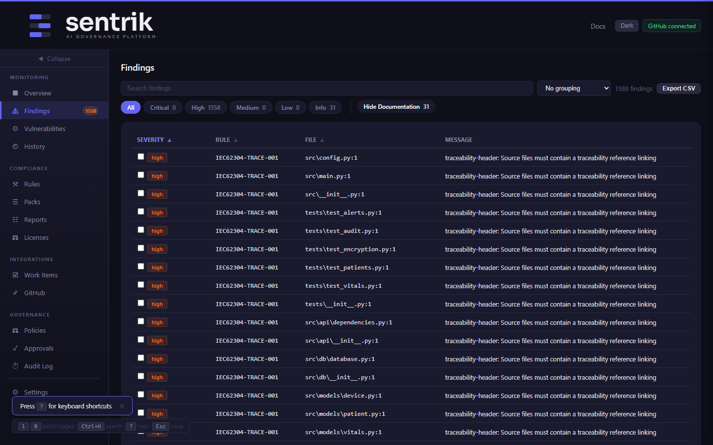
Task: Open the Vulnerabilities page
Action: click(x=54, y=129)
